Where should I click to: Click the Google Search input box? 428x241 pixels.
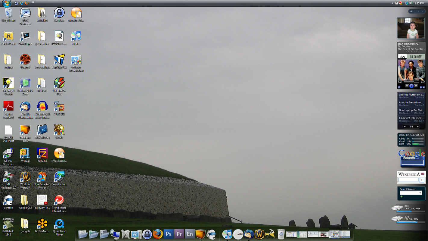point(412,162)
